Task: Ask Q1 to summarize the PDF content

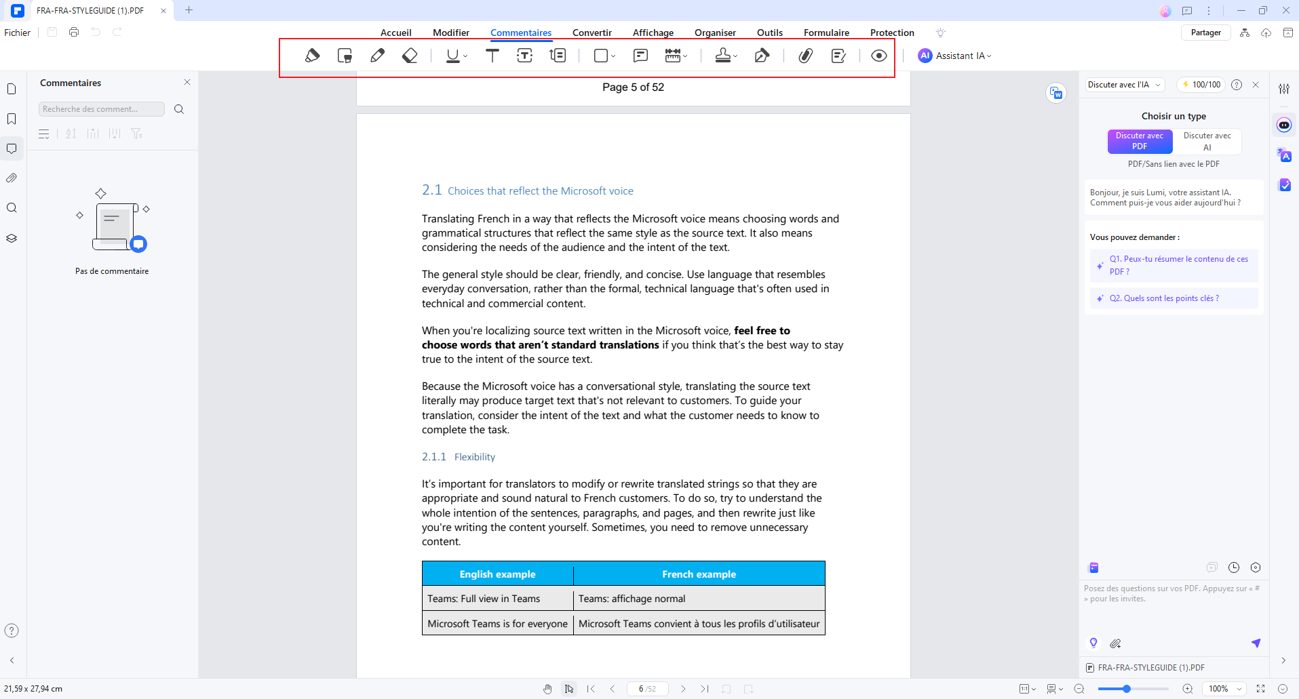Action: pos(1174,265)
